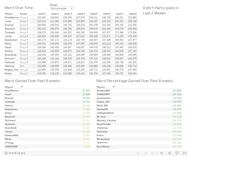Click the week 1 column header
This screenshot has width=239, height=179.
[x=42, y=14]
